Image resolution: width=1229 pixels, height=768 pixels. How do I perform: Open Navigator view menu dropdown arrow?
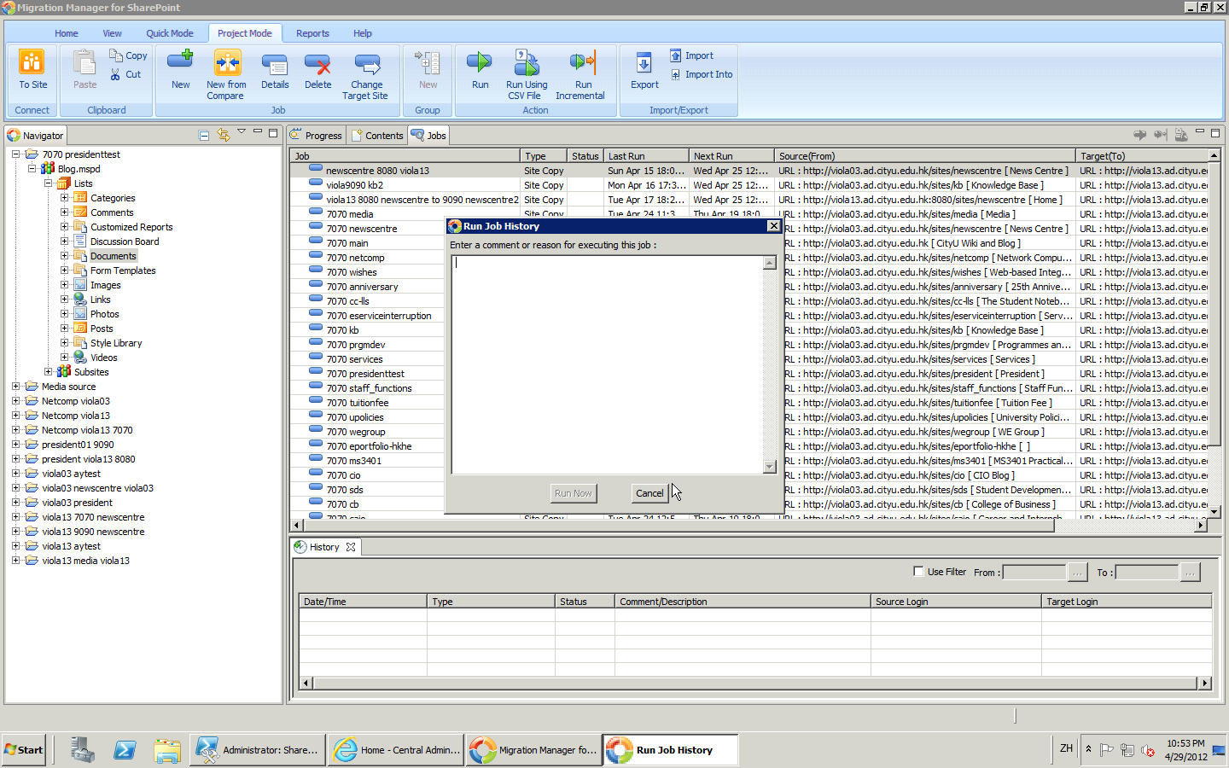[x=242, y=132]
